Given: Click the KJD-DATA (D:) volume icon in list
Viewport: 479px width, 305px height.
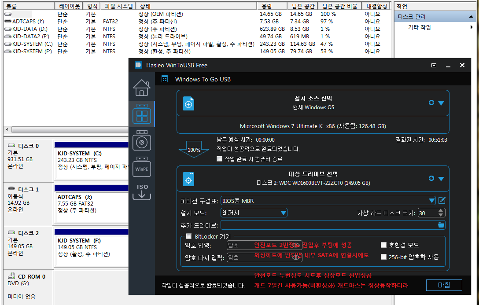Looking at the screenshot, I should pyautogui.click(x=8, y=29).
